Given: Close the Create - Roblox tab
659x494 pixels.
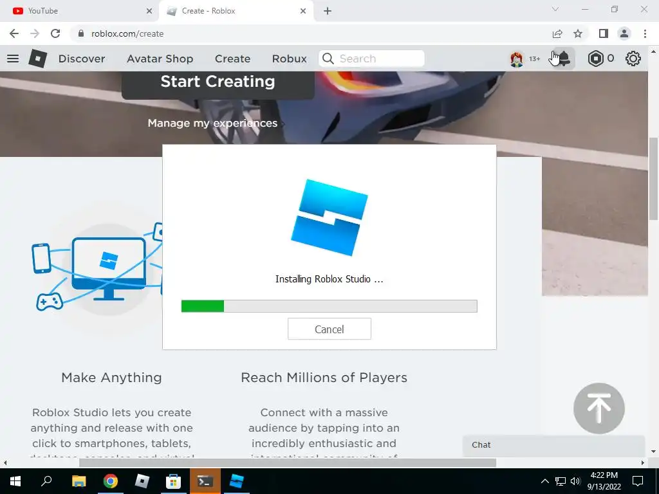Looking at the screenshot, I should (303, 11).
